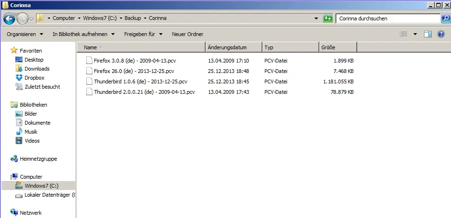This screenshot has height=218, width=451.
Task: Click the Corinna durchsuchen search field
Action: 388,18
